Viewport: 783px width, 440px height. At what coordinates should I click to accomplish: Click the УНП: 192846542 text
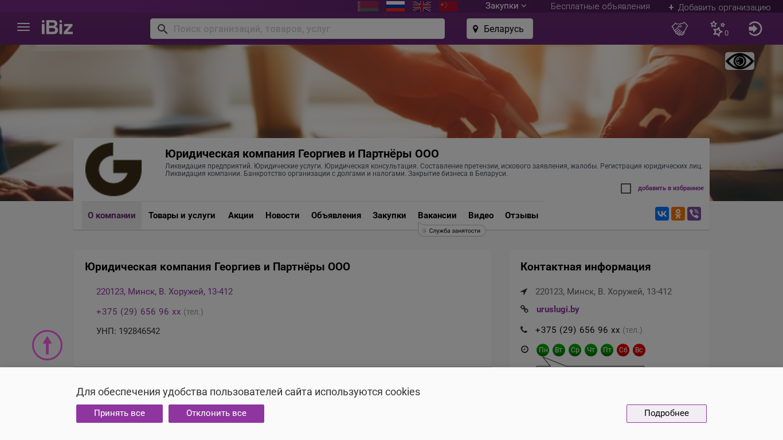[x=128, y=331]
